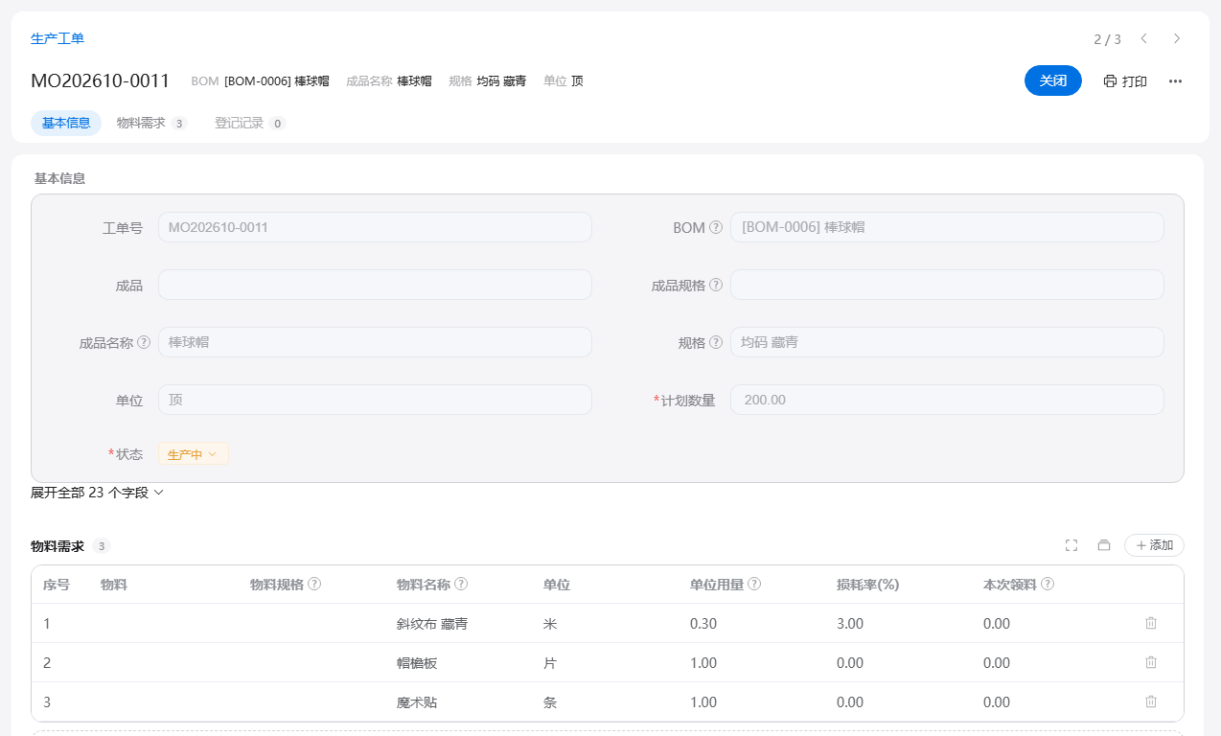Click the empty 成品规格 input field
1221x736 pixels.
click(x=947, y=285)
